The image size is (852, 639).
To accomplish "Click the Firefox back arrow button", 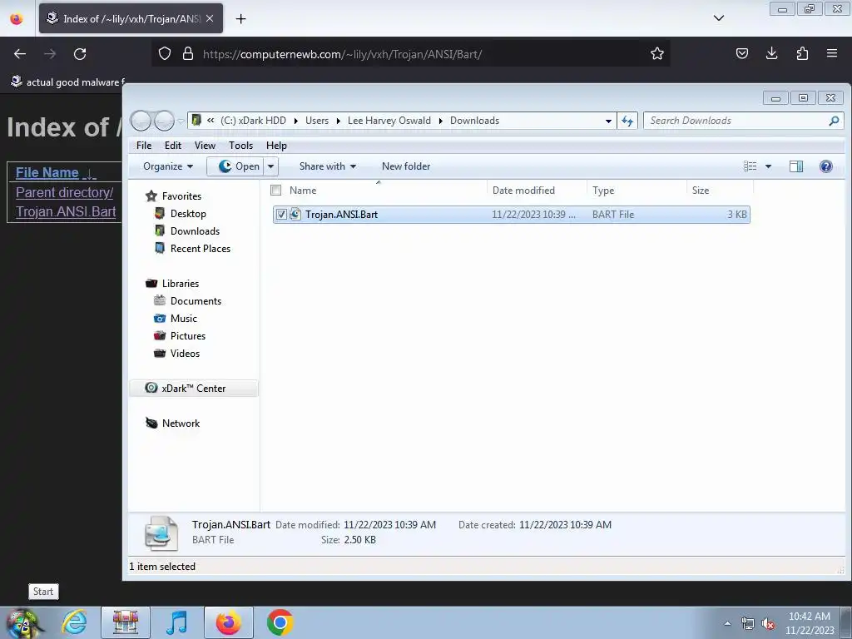I will [x=20, y=54].
